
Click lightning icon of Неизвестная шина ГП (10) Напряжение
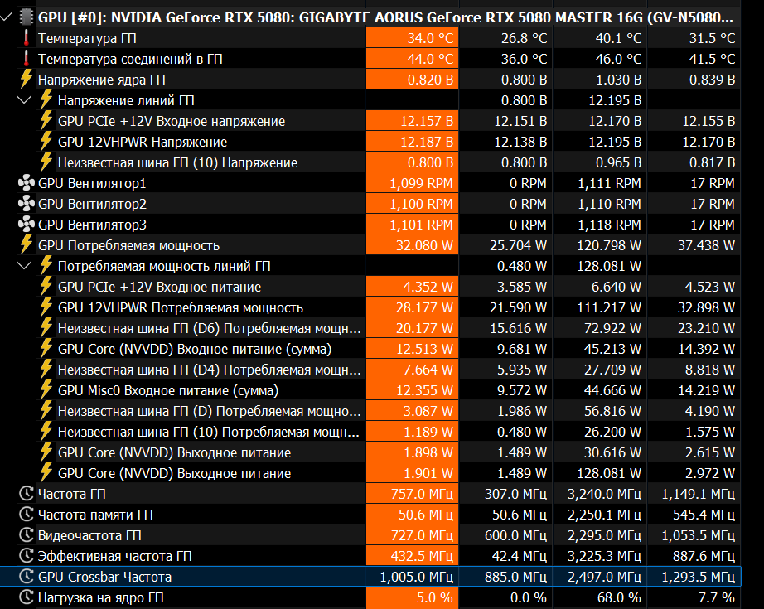click(x=46, y=162)
